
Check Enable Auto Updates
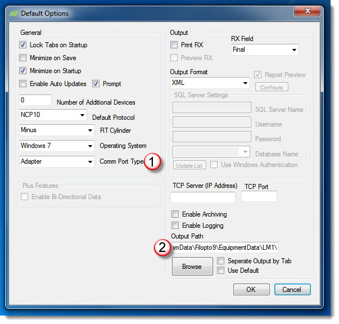click(22, 83)
